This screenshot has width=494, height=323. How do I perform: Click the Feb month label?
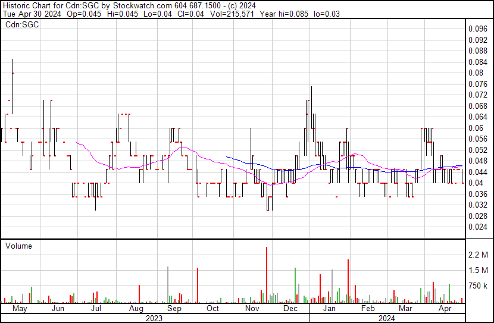coord(368,309)
